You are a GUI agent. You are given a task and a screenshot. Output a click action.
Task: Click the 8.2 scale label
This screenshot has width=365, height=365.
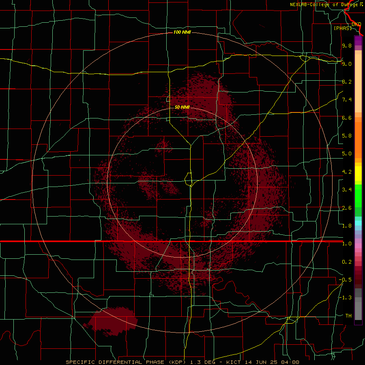tap(347, 82)
